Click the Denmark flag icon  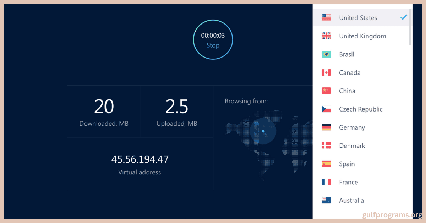coord(326,145)
